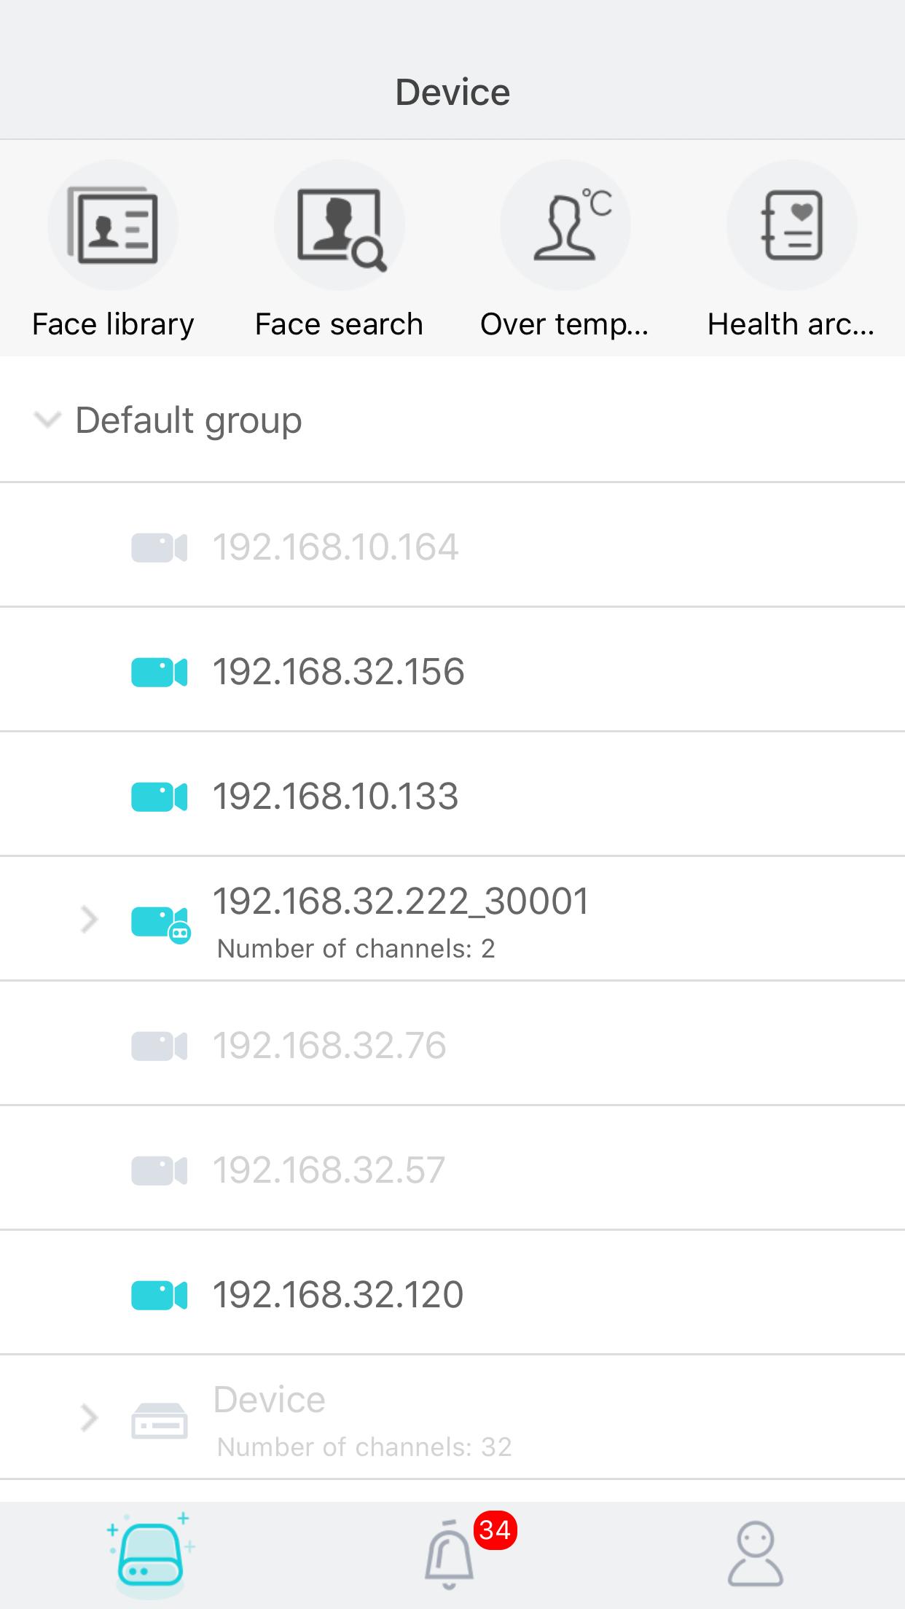Expand 192.168.32.222_30001 channel list
This screenshot has width=905, height=1609.
point(89,920)
